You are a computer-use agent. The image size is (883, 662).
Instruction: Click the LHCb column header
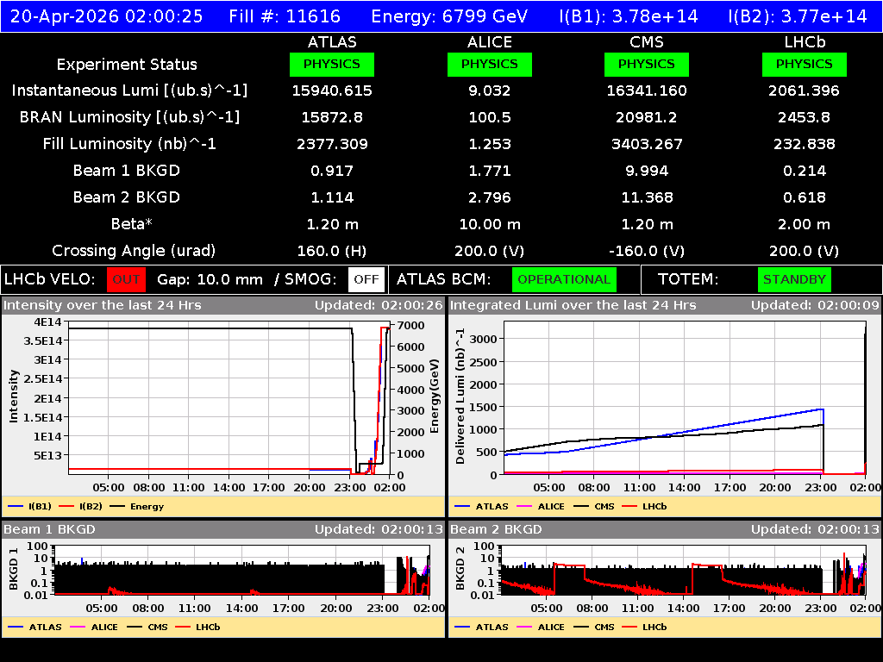[805, 42]
